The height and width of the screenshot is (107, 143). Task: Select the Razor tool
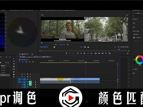click(14, 66)
